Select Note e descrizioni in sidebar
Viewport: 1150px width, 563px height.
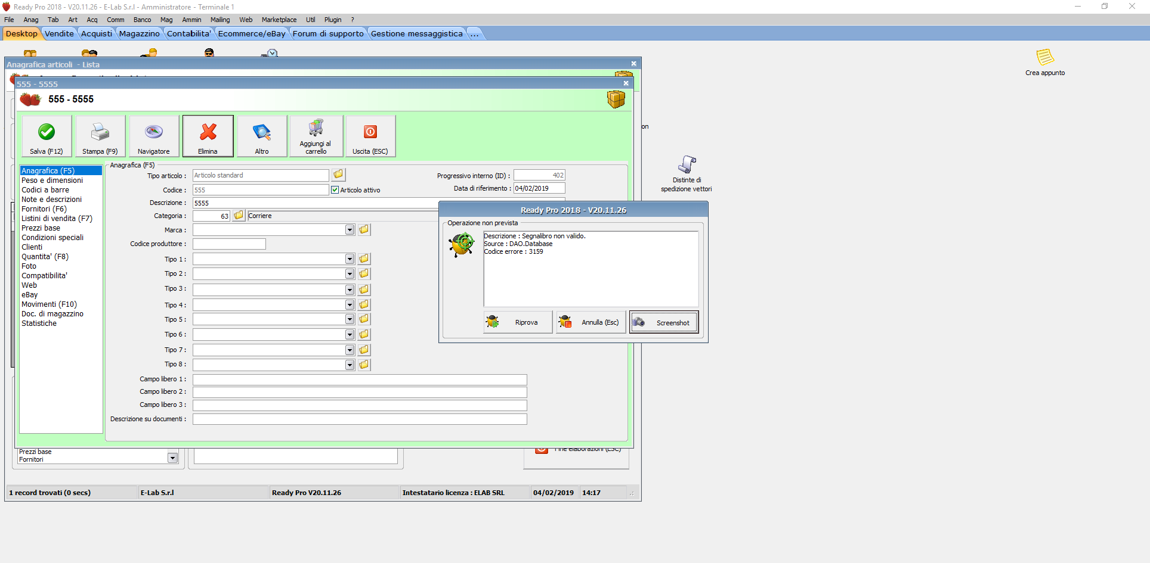click(52, 200)
